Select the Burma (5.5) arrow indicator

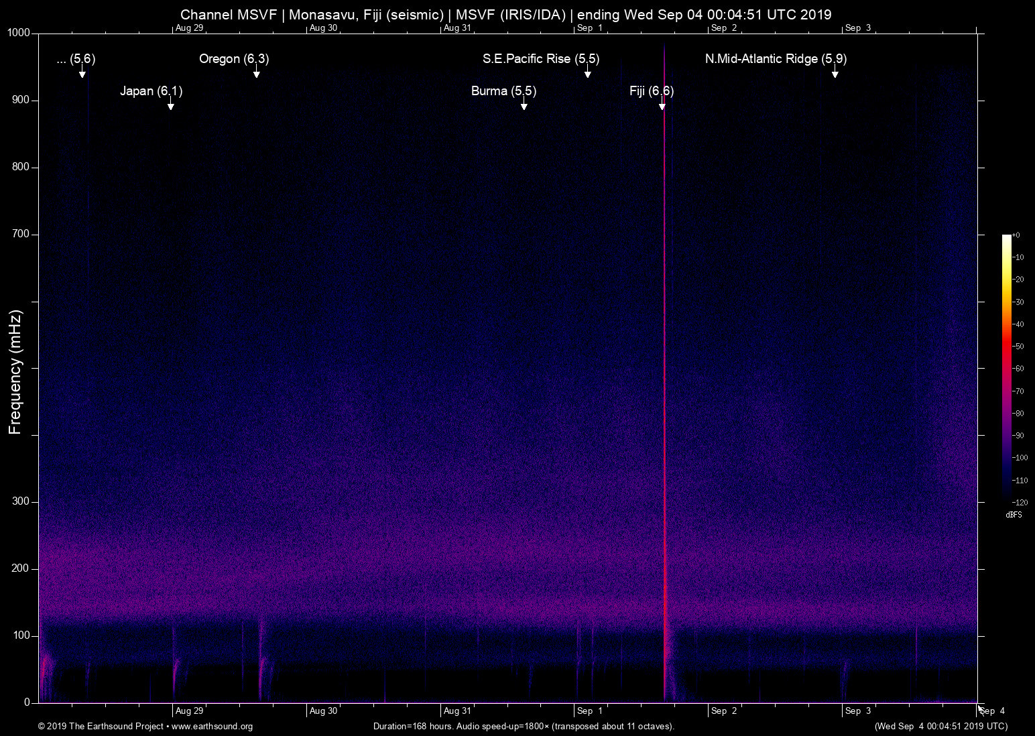pos(524,106)
